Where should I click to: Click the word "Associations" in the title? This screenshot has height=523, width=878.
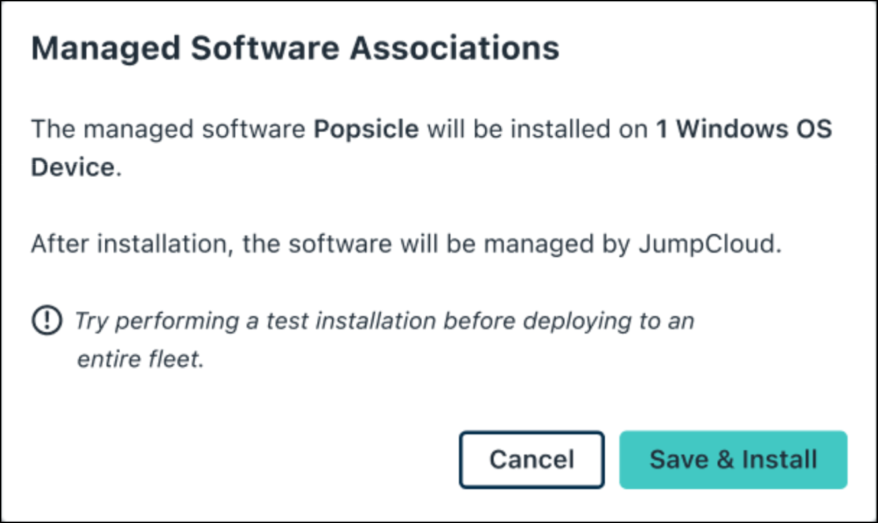455,49
